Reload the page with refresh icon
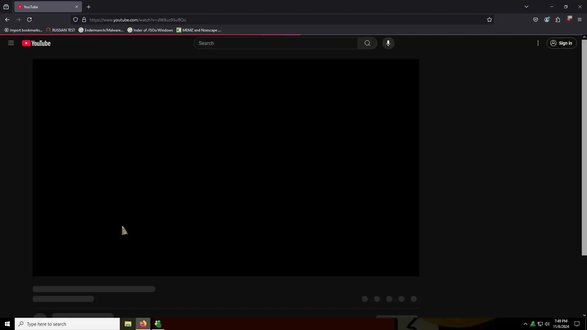This screenshot has width=587, height=330. tap(29, 20)
